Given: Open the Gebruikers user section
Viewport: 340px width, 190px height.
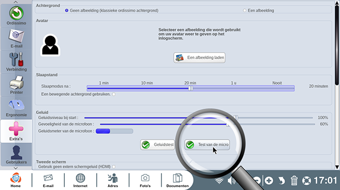Looking at the screenshot, I should tap(16, 155).
